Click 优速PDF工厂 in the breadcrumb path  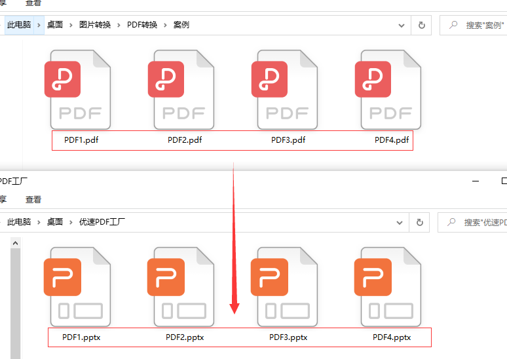[102, 222]
